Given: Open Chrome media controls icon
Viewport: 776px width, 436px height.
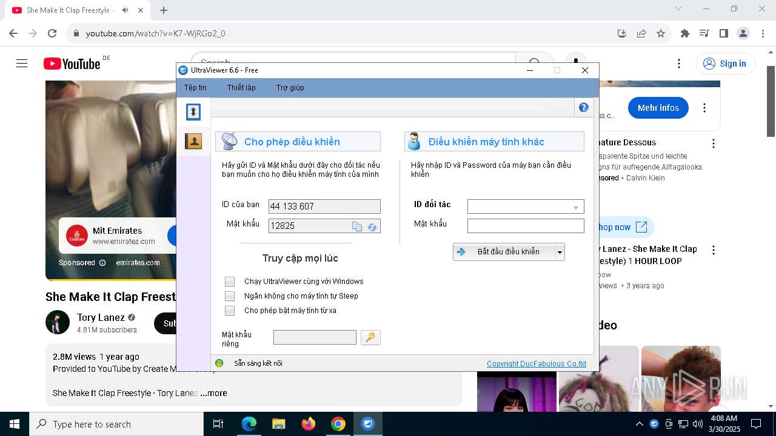Looking at the screenshot, I should click(x=704, y=33).
